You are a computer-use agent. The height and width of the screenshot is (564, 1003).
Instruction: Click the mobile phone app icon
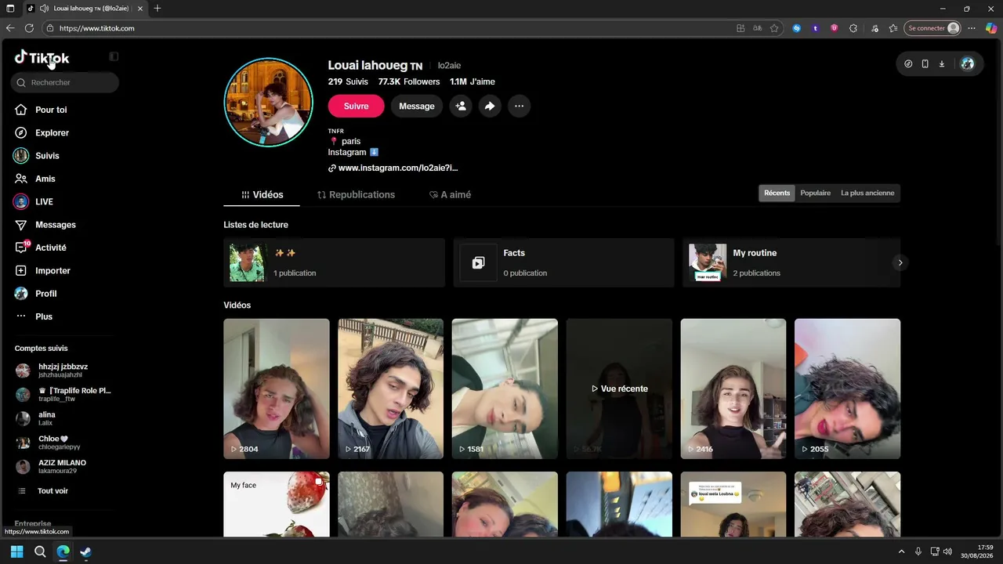[925, 64]
